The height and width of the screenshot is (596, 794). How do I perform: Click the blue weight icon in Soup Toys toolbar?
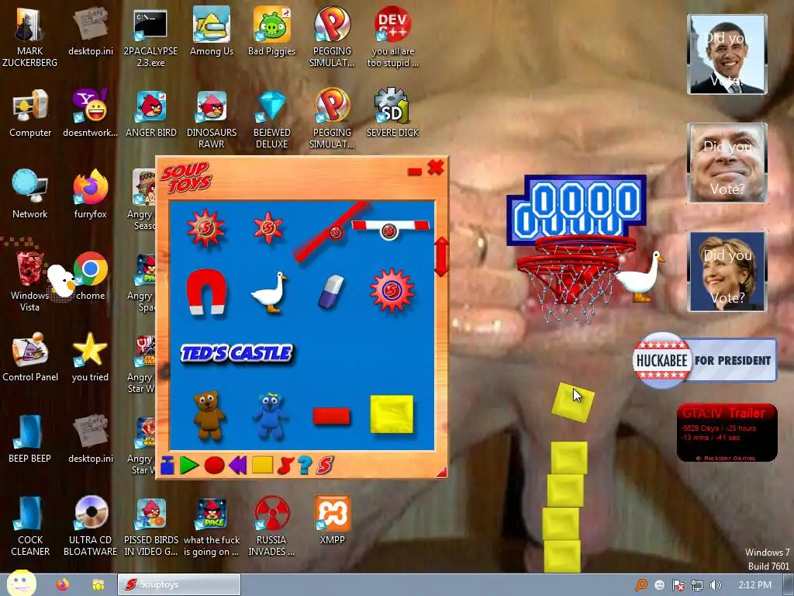click(x=167, y=465)
